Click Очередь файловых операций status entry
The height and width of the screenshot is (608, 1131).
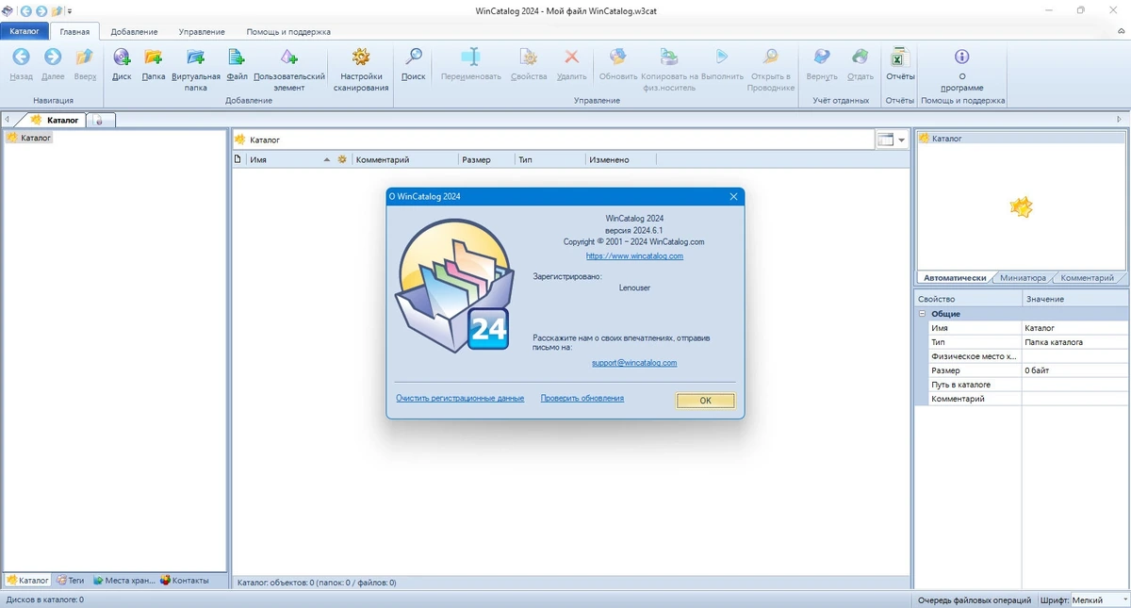pyautogui.click(x=974, y=600)
